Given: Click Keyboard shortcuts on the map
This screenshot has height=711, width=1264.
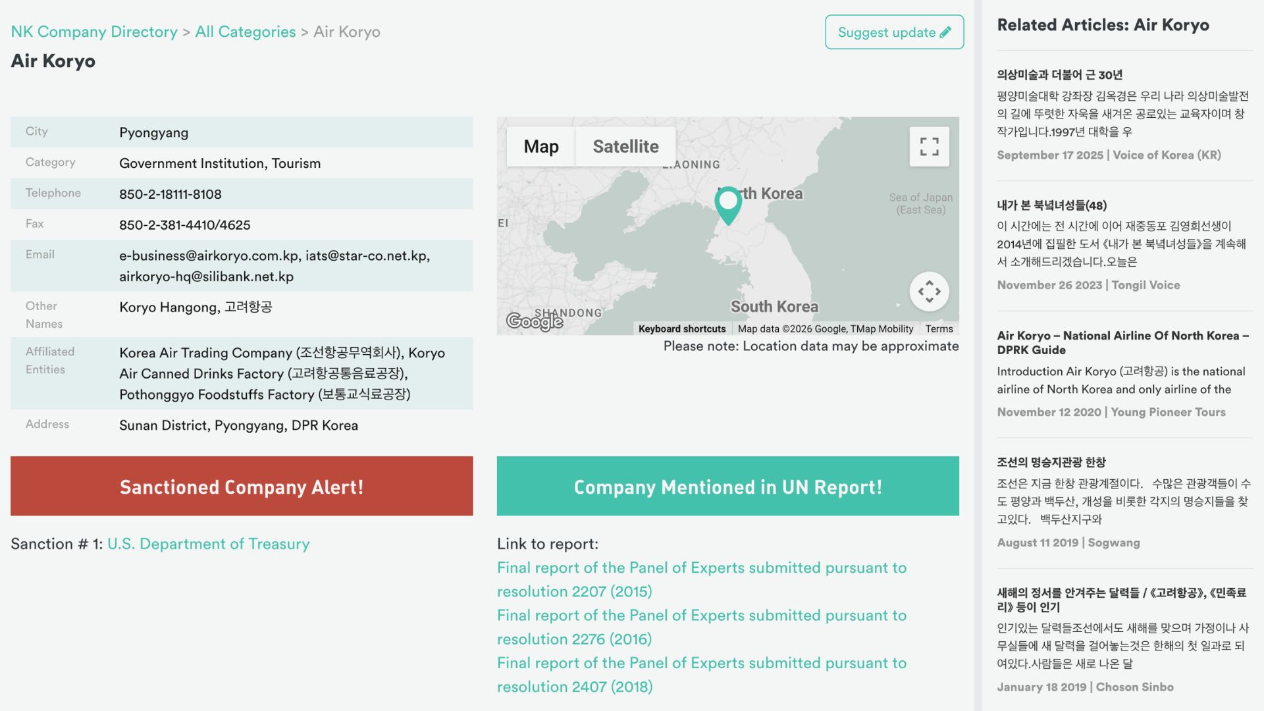Looking at the screenshot, I should pos(682,329).
